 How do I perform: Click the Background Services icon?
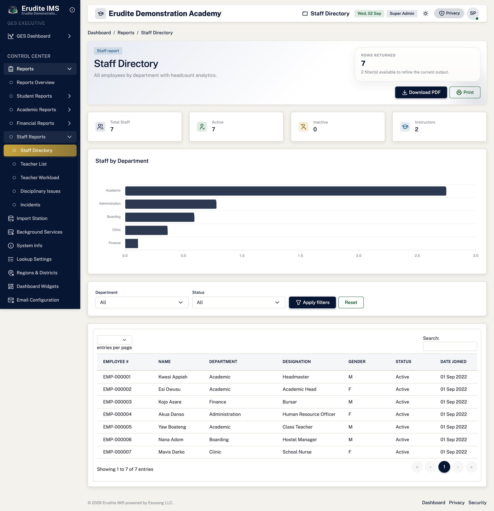[11, 232]
